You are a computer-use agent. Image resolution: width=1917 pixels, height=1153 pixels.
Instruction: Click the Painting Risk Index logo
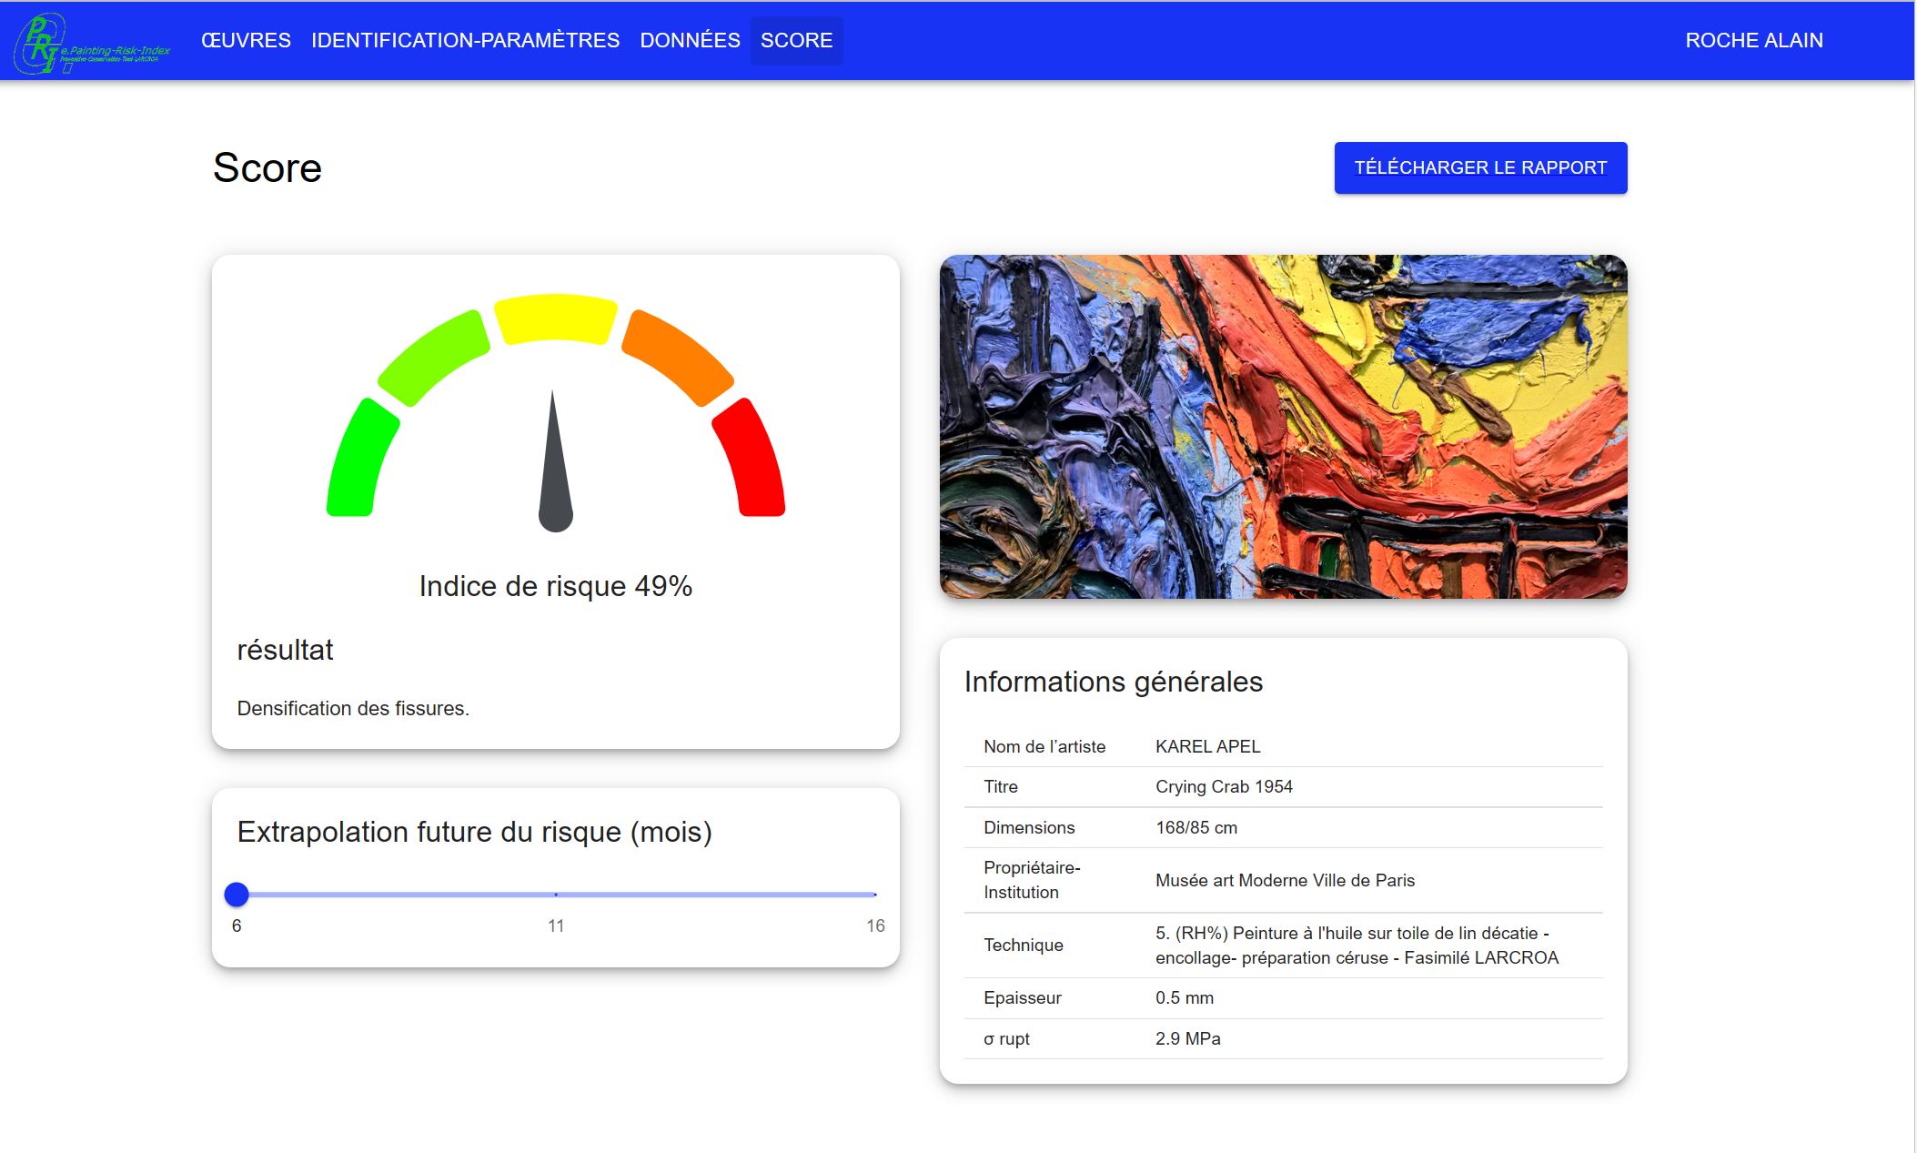(x=92, y=43)
